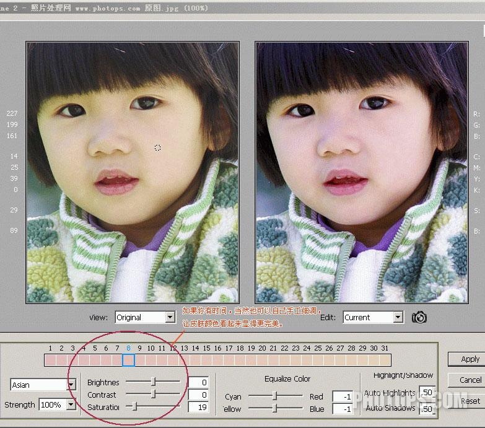Open the Strength 100% dropdown
This screenshot has width=485, height=428.
(57, 404)
